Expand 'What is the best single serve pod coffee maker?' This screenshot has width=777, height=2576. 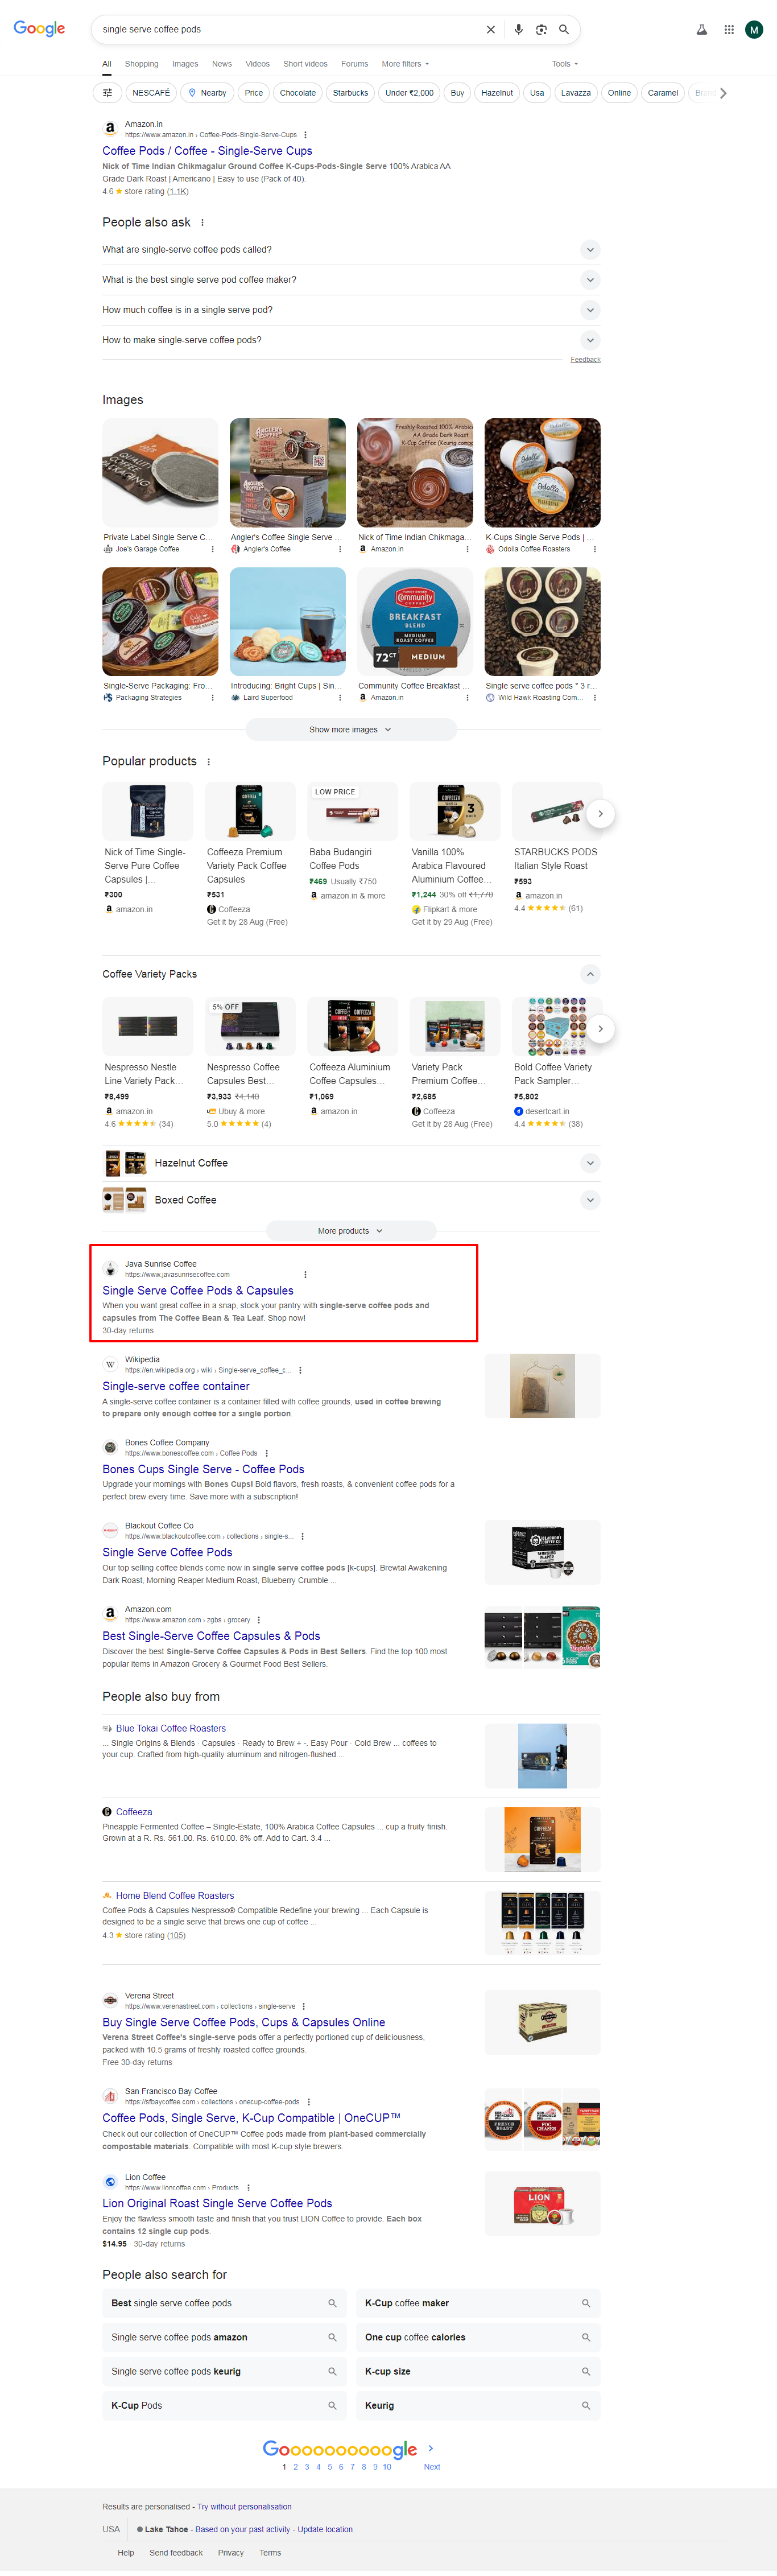pyautogui.click(x=351, y=280)
